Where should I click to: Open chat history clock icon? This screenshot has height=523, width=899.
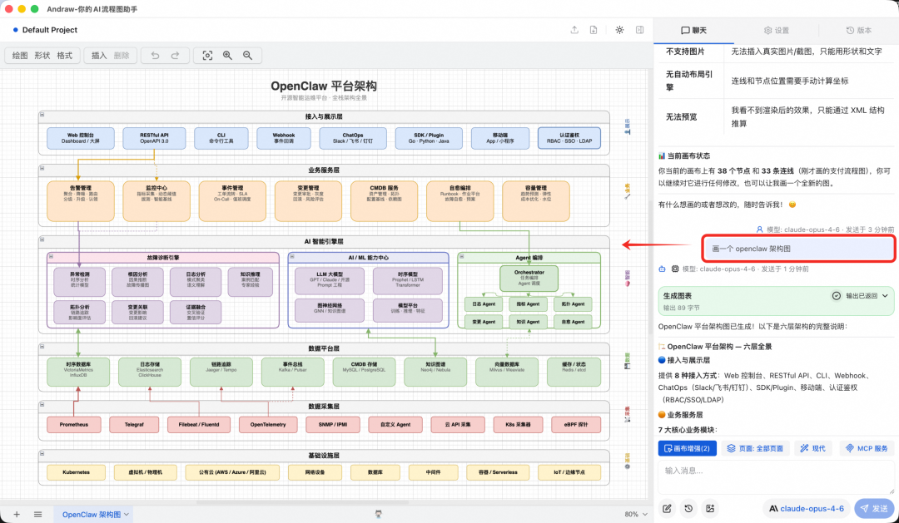(688, 509)
